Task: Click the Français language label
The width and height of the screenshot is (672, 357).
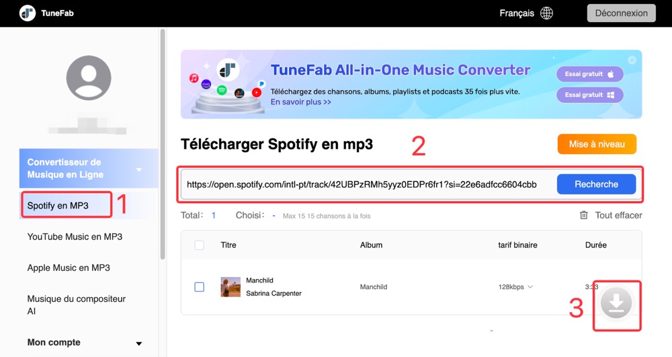Action: (517, 13)
